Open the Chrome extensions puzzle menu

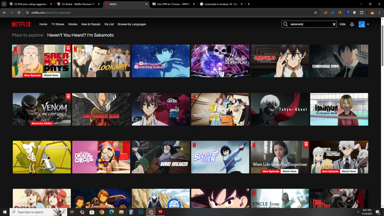click(361, 13)
